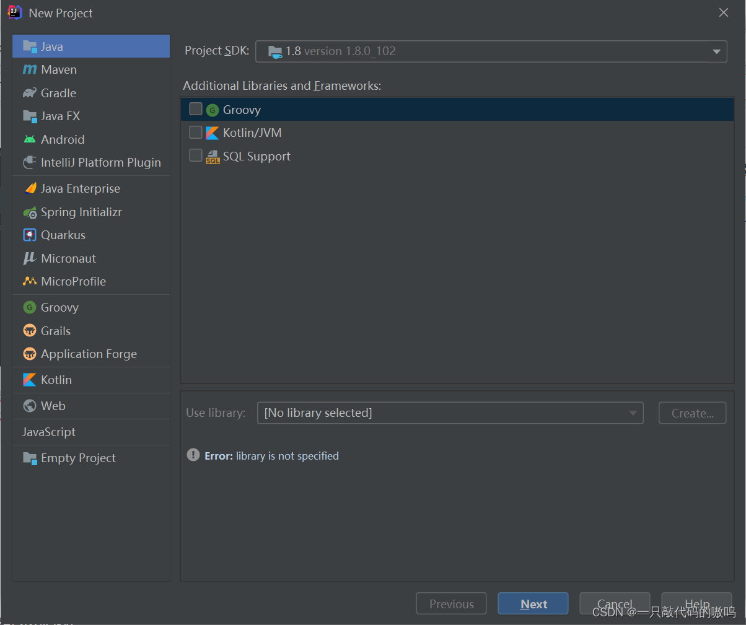Click the Previous button
This screenshot has height=625, width=746.
(451, 604)
